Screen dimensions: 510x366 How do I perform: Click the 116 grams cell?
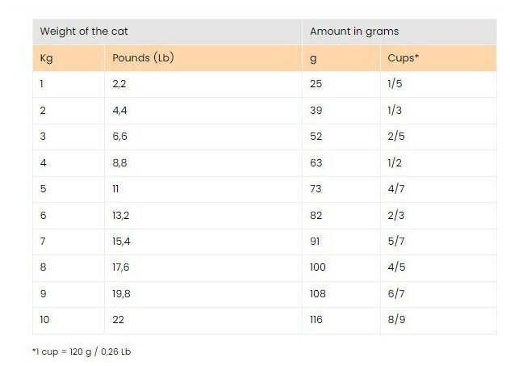tap(316, 320)
